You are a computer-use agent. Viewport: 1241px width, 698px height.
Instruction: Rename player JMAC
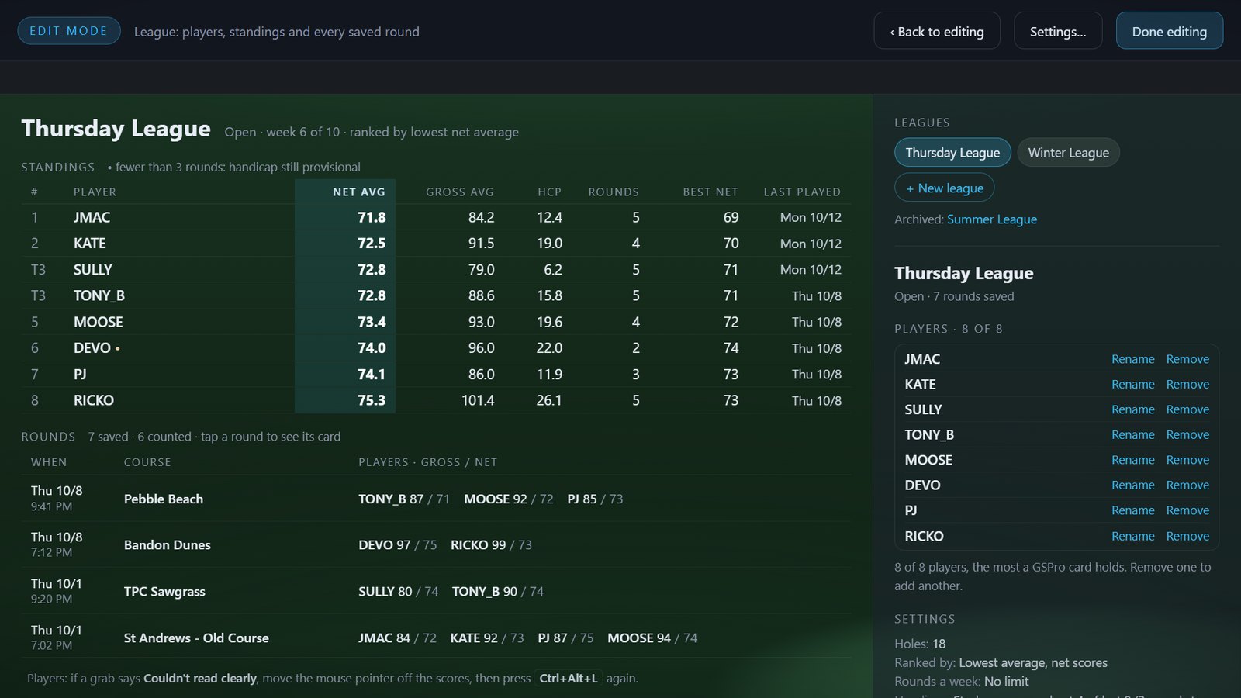pos(1132,359)
